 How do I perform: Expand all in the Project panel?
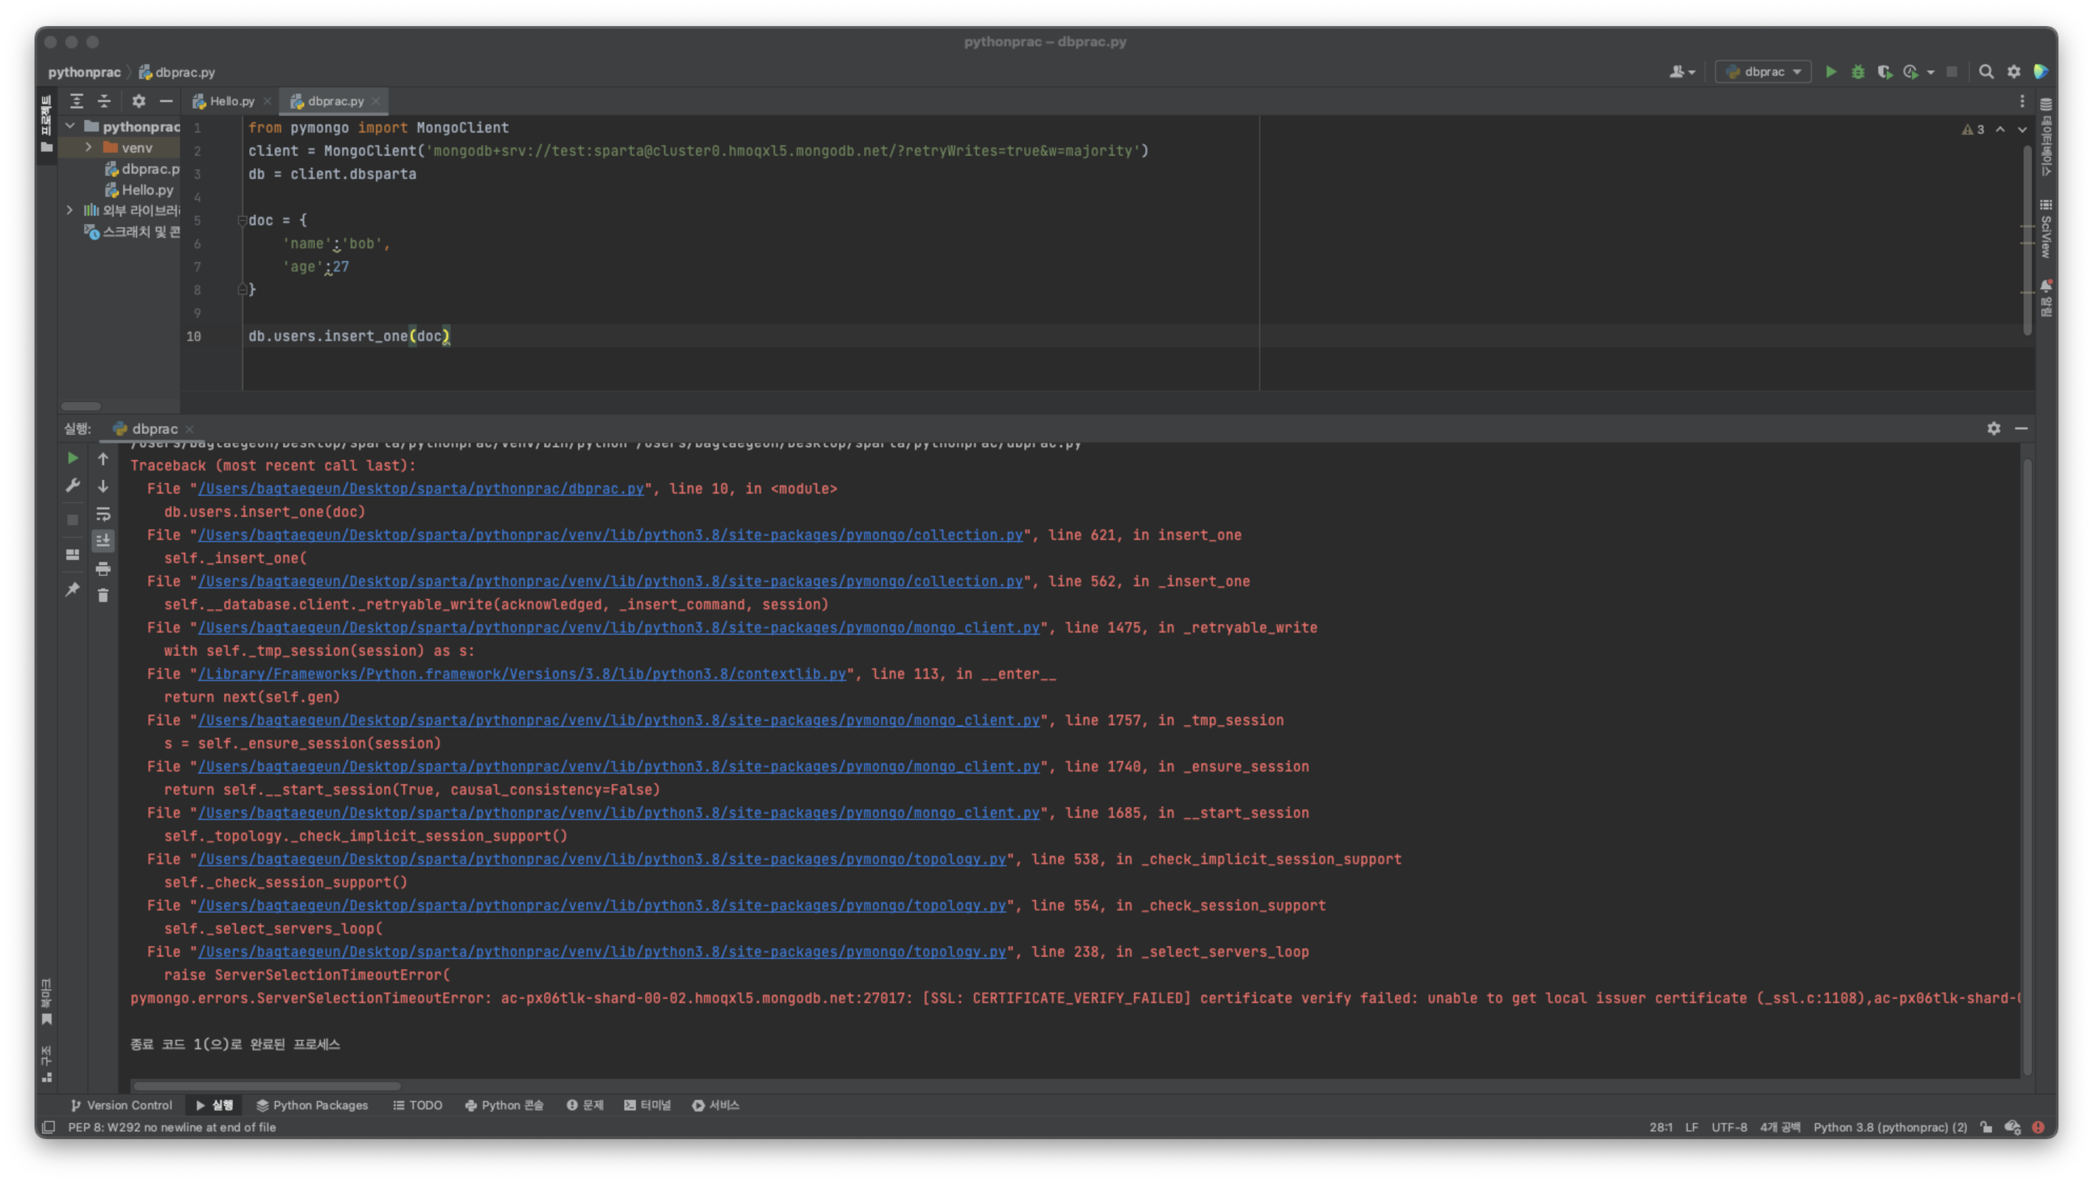pos(76,101)
